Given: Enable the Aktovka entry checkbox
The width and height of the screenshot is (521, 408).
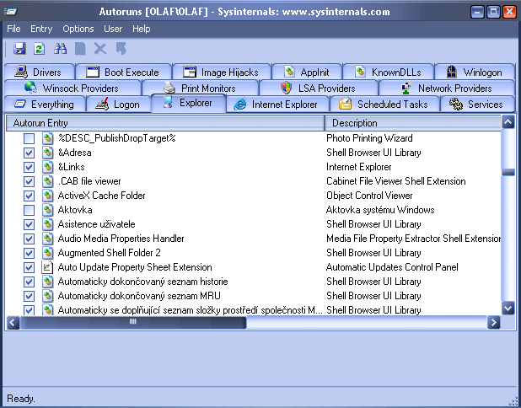Looking at the screenshot, I should 29,210.
